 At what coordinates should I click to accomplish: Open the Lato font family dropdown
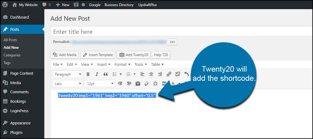click(67, 84)
